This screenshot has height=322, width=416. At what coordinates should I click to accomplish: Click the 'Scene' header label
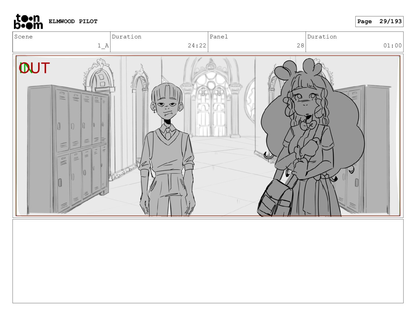pyautogui.click(x=23, y=37)
